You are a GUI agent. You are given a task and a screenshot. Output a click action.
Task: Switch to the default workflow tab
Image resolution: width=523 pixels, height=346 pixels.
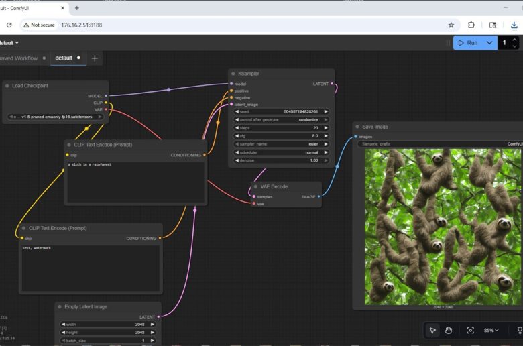(x=63, y=58)
